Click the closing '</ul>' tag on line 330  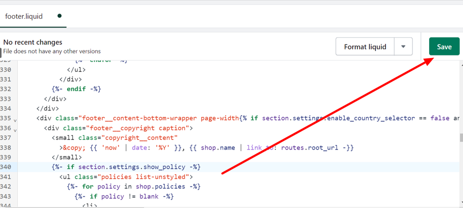[x=76, y=69]
